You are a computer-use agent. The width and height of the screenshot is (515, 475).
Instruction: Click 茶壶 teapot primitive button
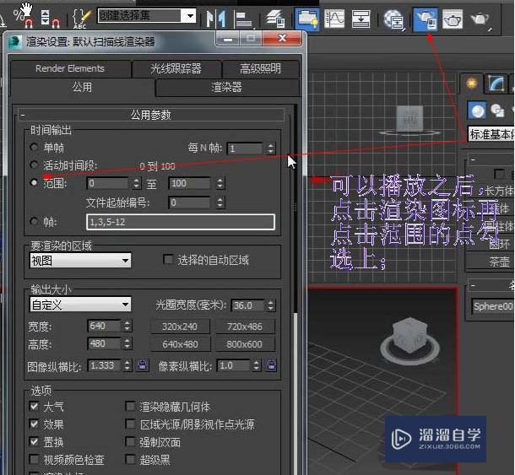click(490, 262)
